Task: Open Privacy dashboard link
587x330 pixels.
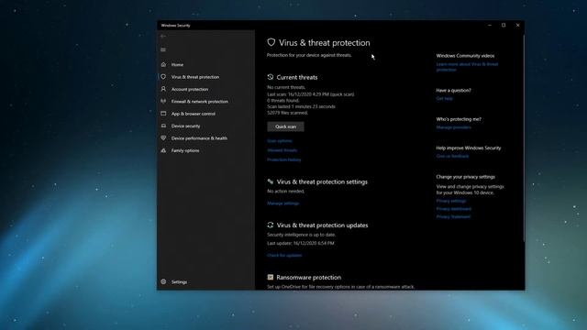Action: pos(453,209)
